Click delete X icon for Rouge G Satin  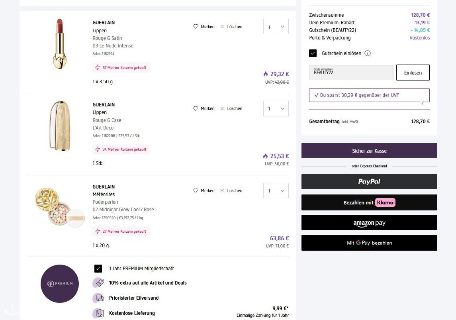(x=222, y=27)
